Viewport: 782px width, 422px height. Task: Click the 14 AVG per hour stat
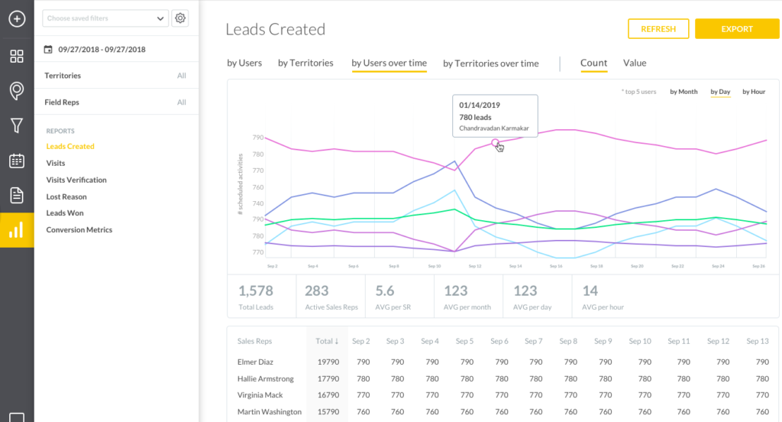point(603,296)
